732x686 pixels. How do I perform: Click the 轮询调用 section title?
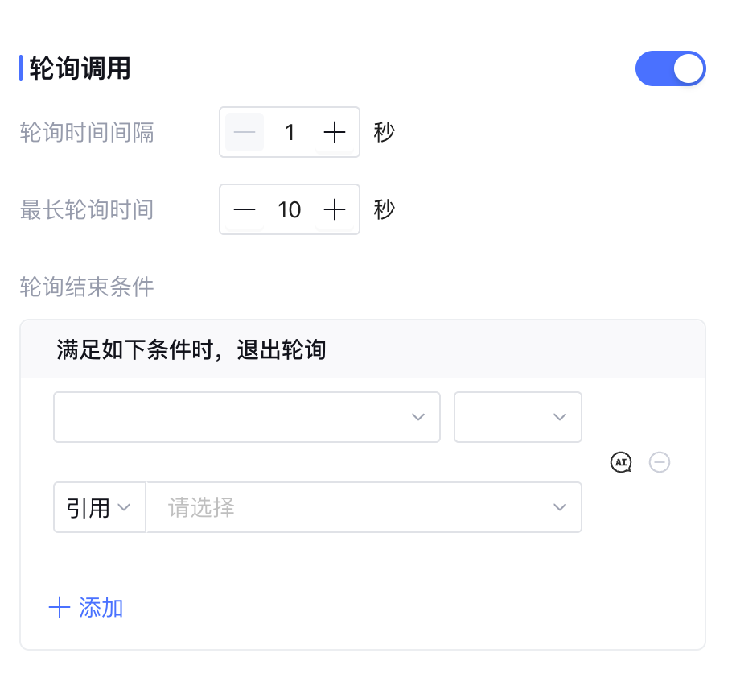[x=80, y=69]
